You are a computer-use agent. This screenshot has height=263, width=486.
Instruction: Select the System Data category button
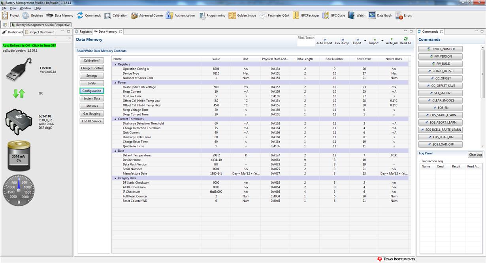click(92, 98)
